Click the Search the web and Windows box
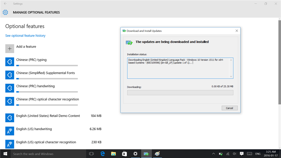This screenshot has width=281, height=158. pos(48,154)
